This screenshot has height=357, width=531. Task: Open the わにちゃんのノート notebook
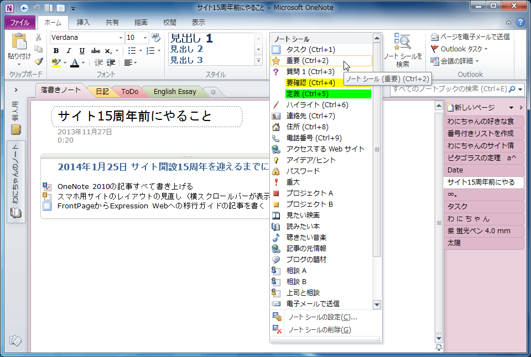click(x=16, y=182)
